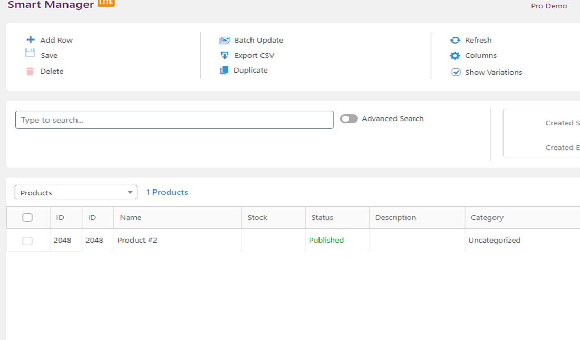Image resolution: width=580 pixels, height=340 pixels.
Task: Check the select-all header checkbox
Action: [27, 217]
